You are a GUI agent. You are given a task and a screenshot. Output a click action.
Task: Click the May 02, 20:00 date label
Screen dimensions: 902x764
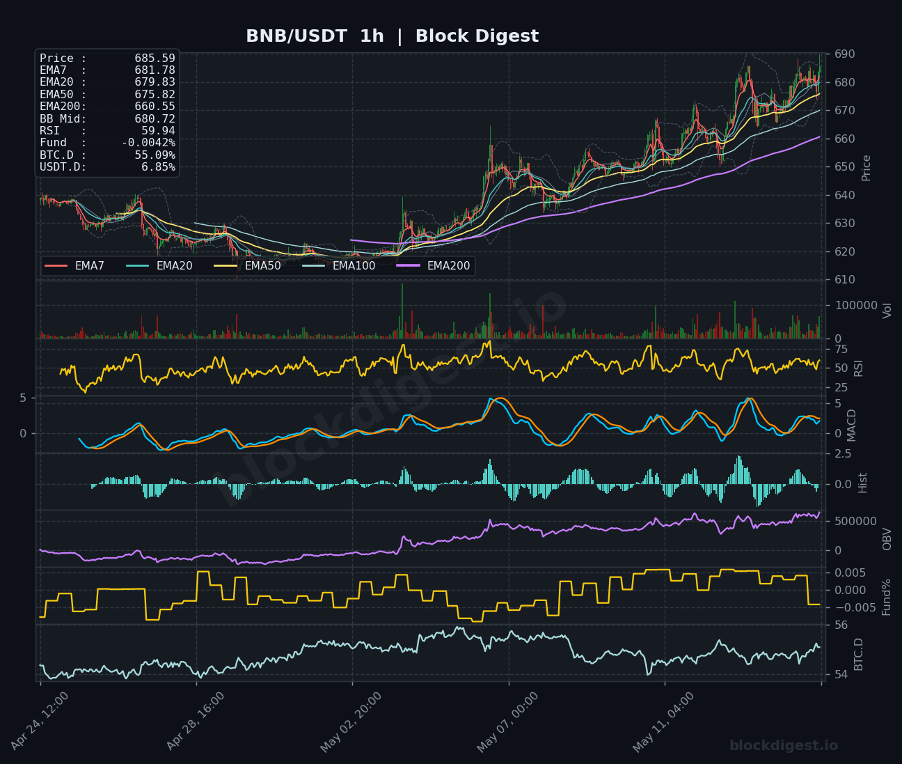point(352,722)
